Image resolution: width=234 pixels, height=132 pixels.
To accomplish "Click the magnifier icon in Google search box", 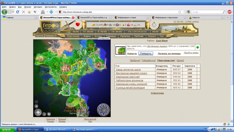I will 224,12.
